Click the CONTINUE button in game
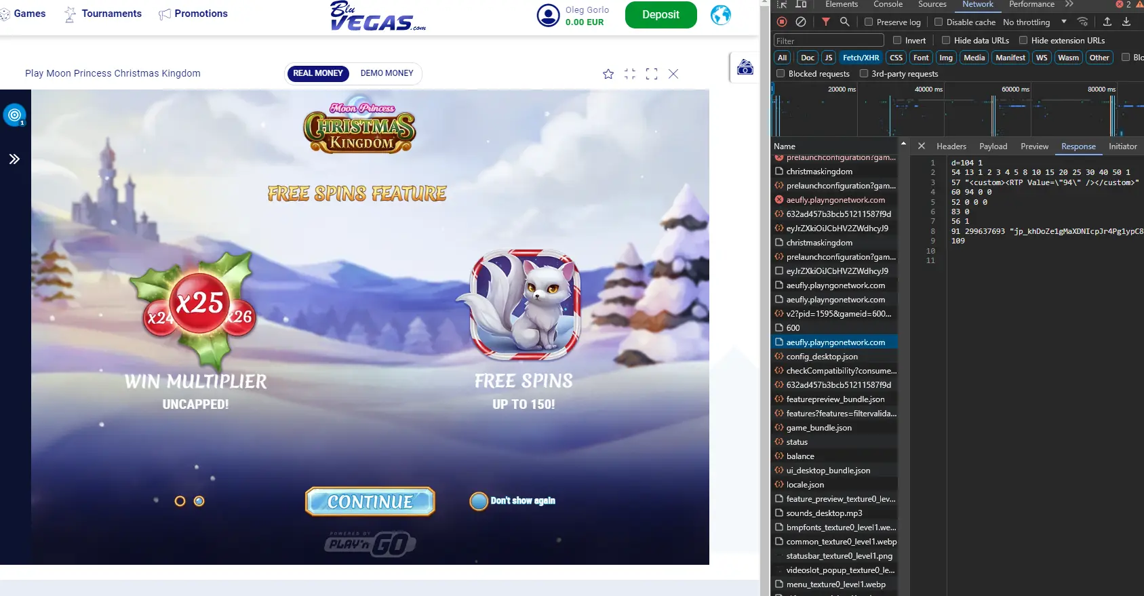Screen dimensions: 1144x596 pyautogui.click(x=370, y=502)
